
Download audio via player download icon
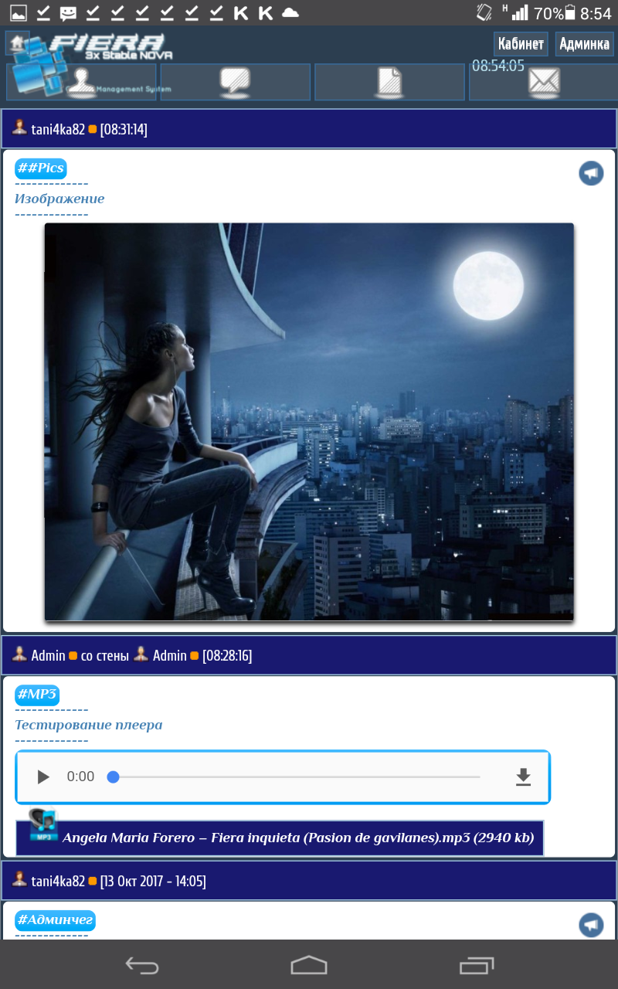(524, 777)
